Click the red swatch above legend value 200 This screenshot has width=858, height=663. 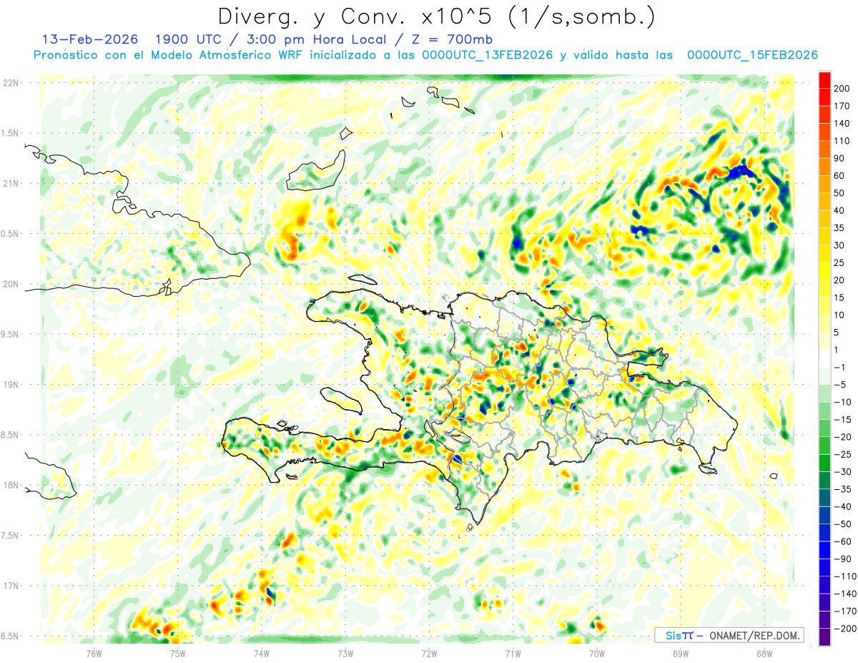click(824, 79)
